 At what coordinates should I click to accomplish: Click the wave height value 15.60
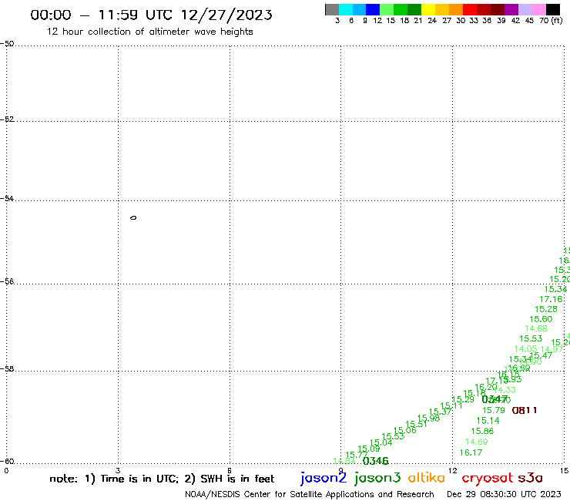click(x=541, y=319)
